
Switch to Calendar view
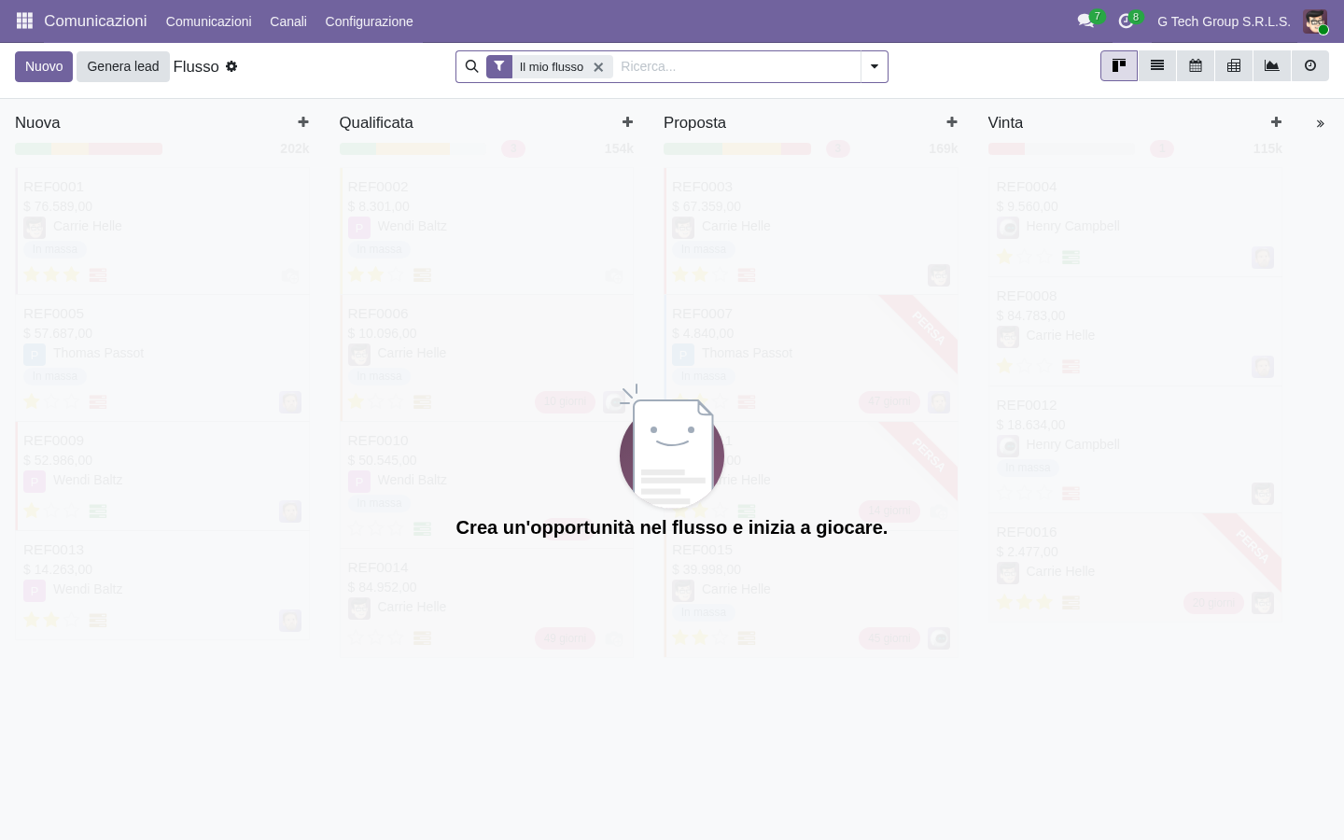pos(1196,66)
